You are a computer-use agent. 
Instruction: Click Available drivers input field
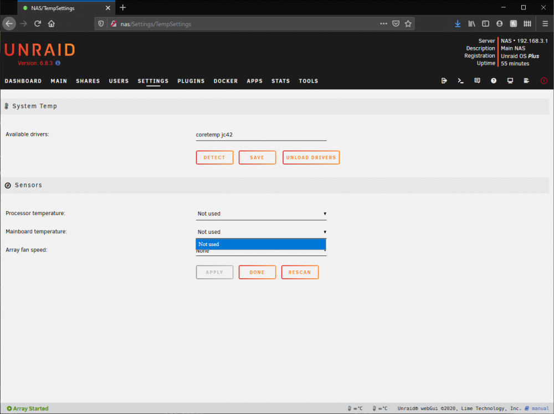261,135
